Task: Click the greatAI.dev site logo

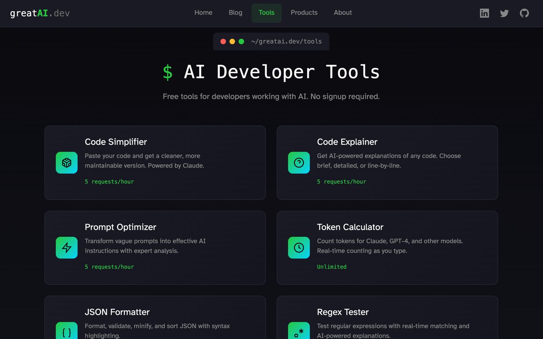Action: point(40,13)
